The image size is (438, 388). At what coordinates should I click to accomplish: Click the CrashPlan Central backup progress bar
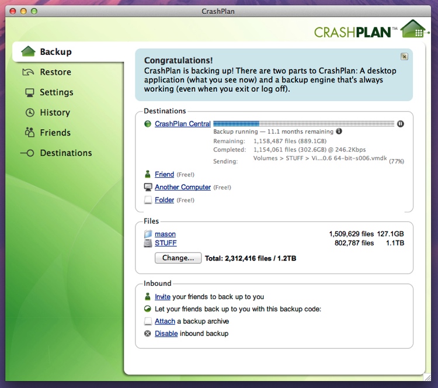click(x=303, y=123)
